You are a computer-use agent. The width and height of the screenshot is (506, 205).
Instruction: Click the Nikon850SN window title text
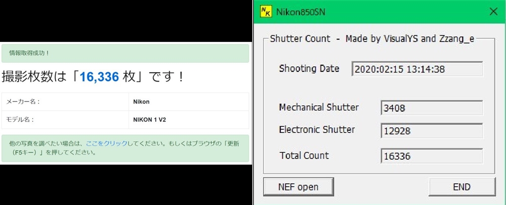pyautogui.click(x=301, y=12)
